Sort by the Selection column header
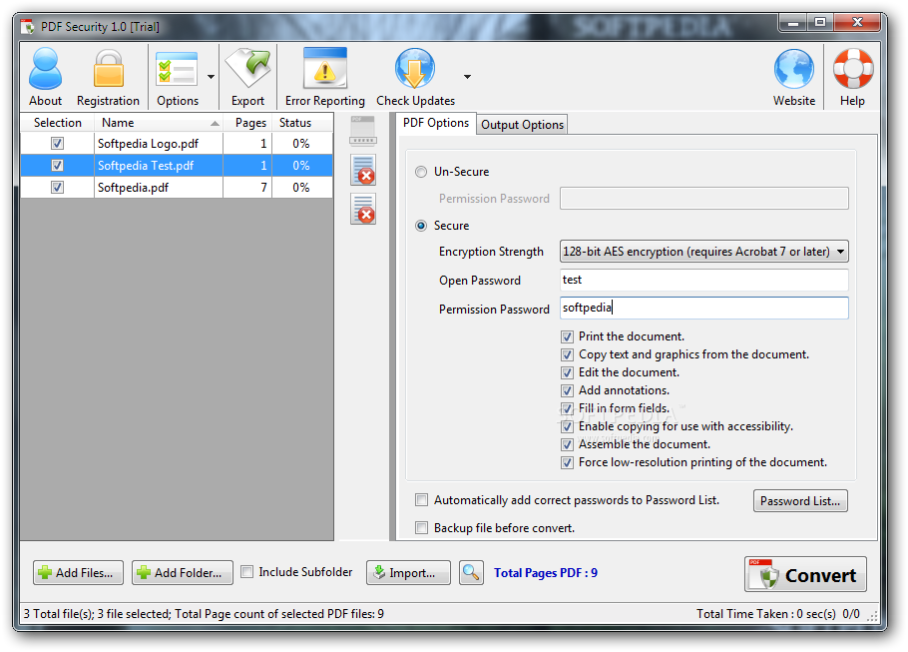This screenshot has width=908, height=652. [57, 123]
